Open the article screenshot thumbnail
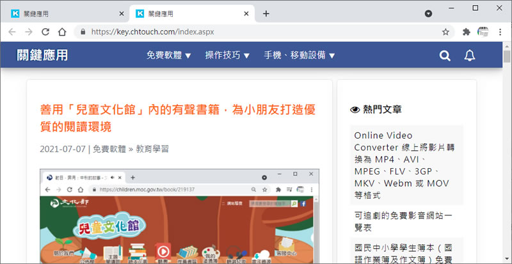 [180, 216]
